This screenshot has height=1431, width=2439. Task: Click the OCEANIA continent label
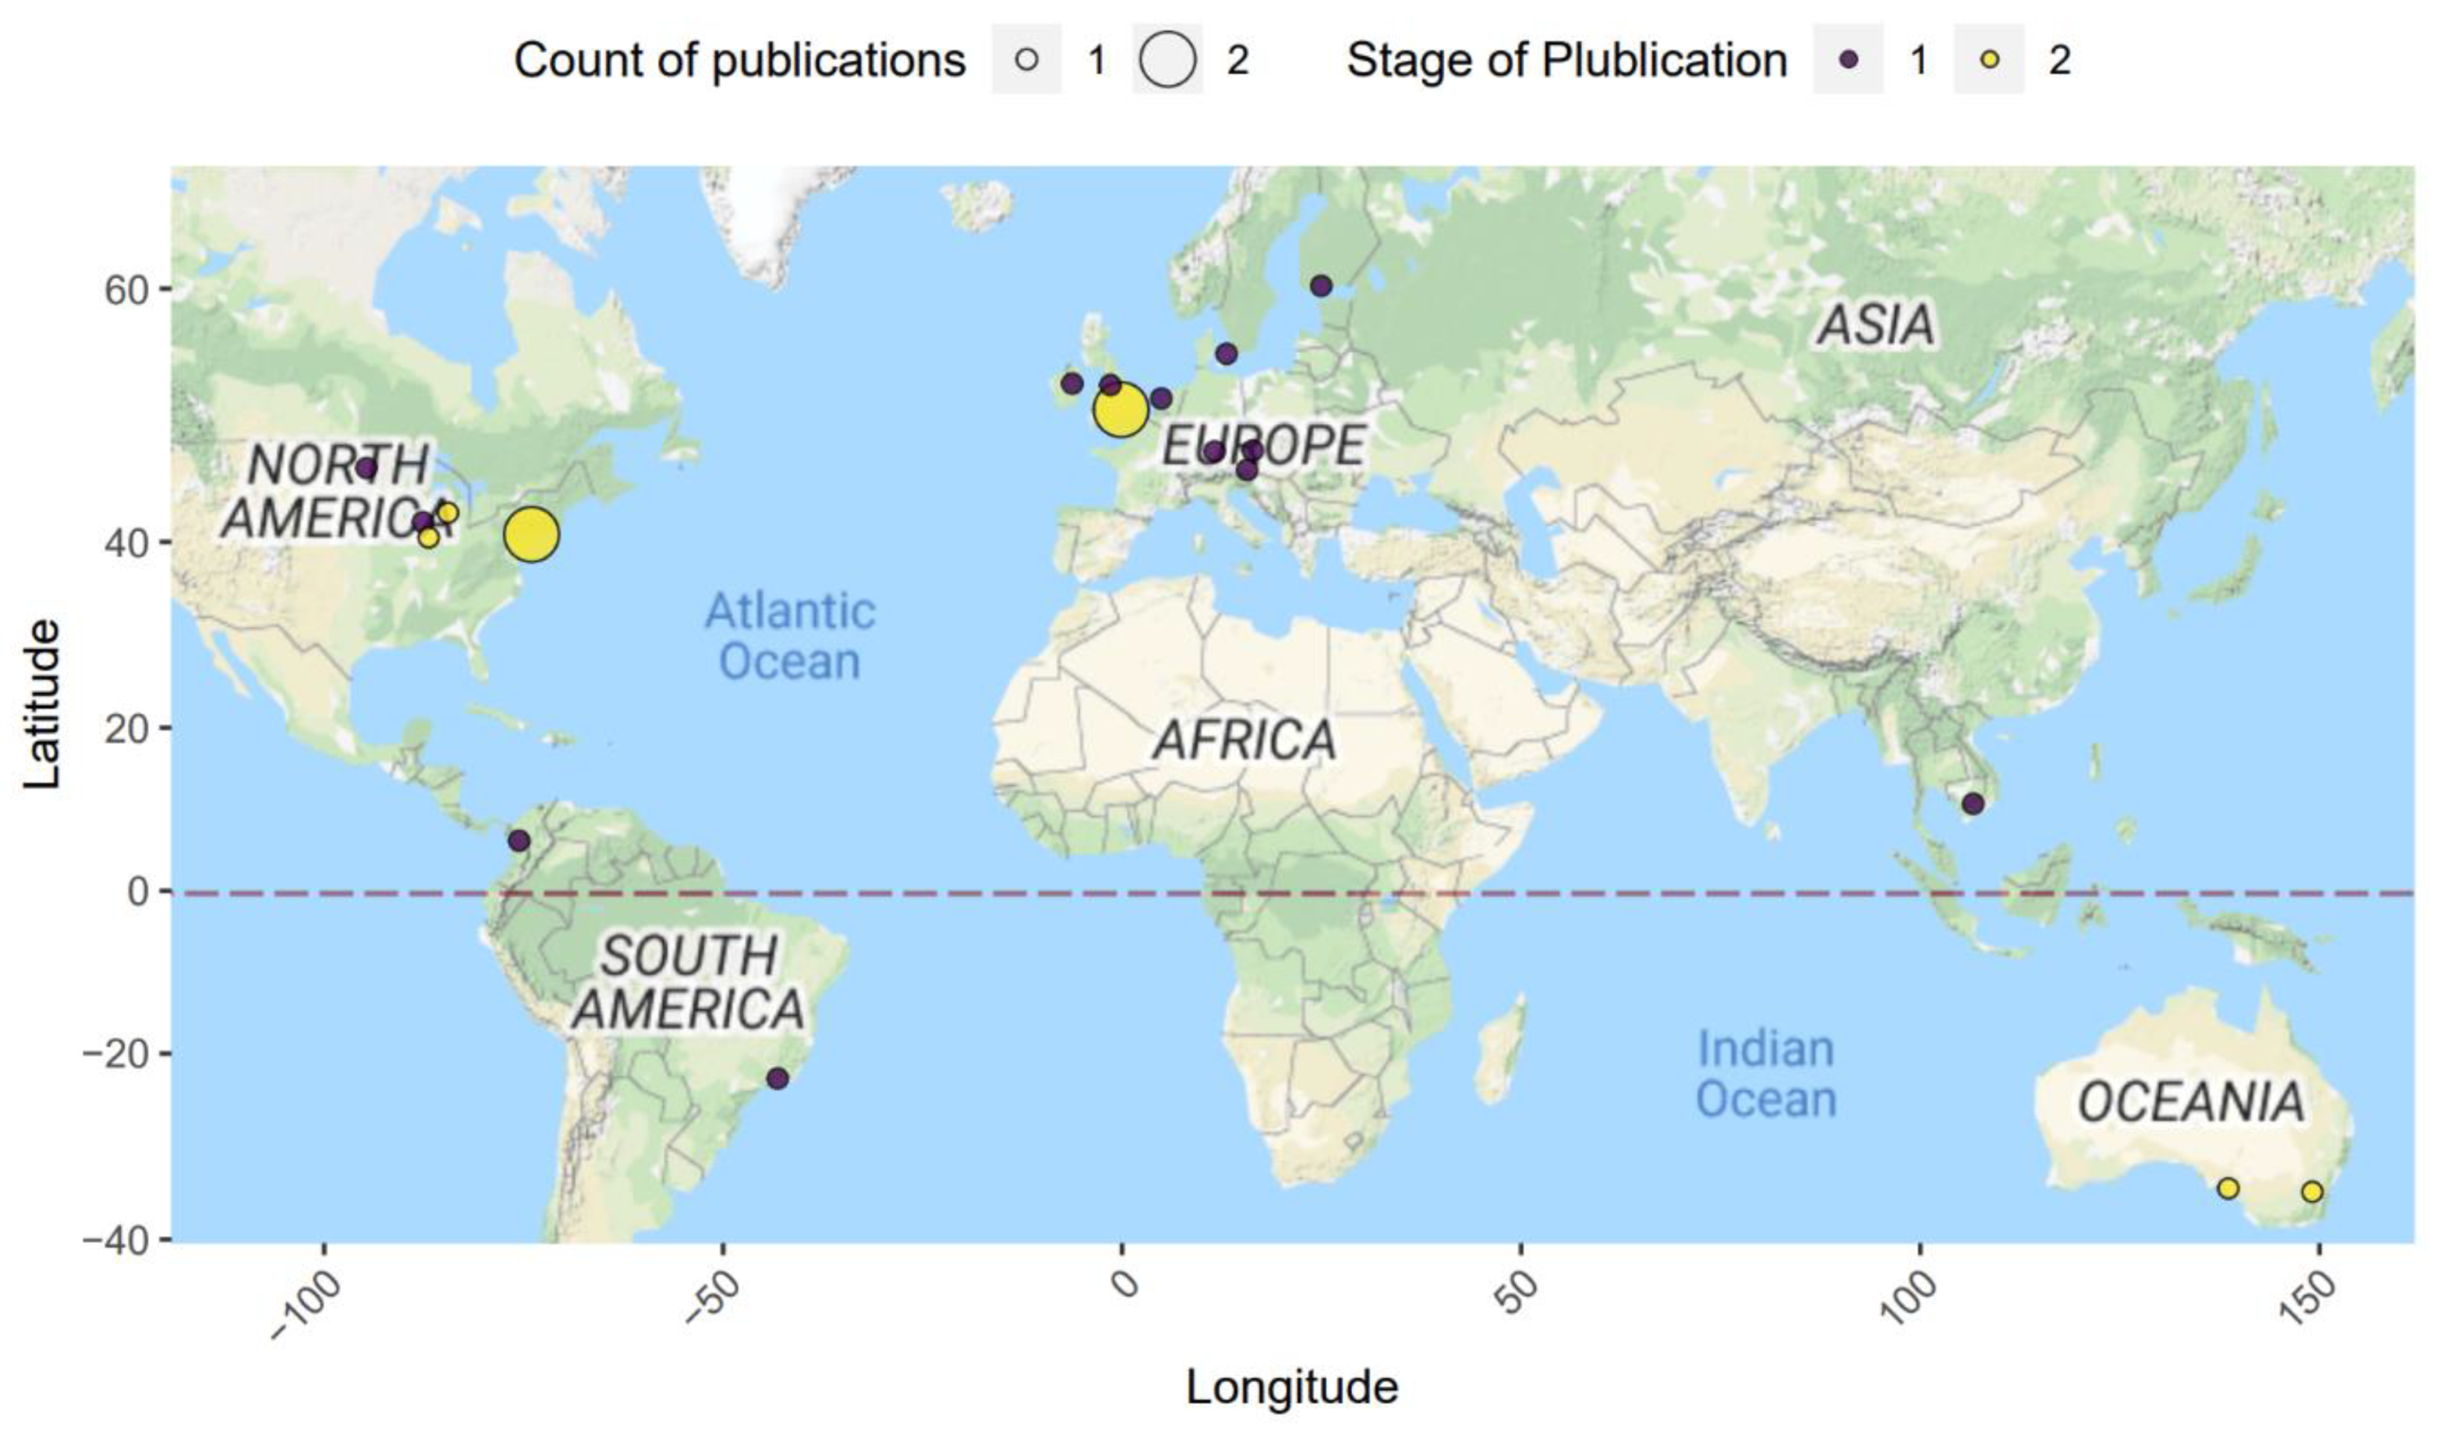[2190, 1102]
